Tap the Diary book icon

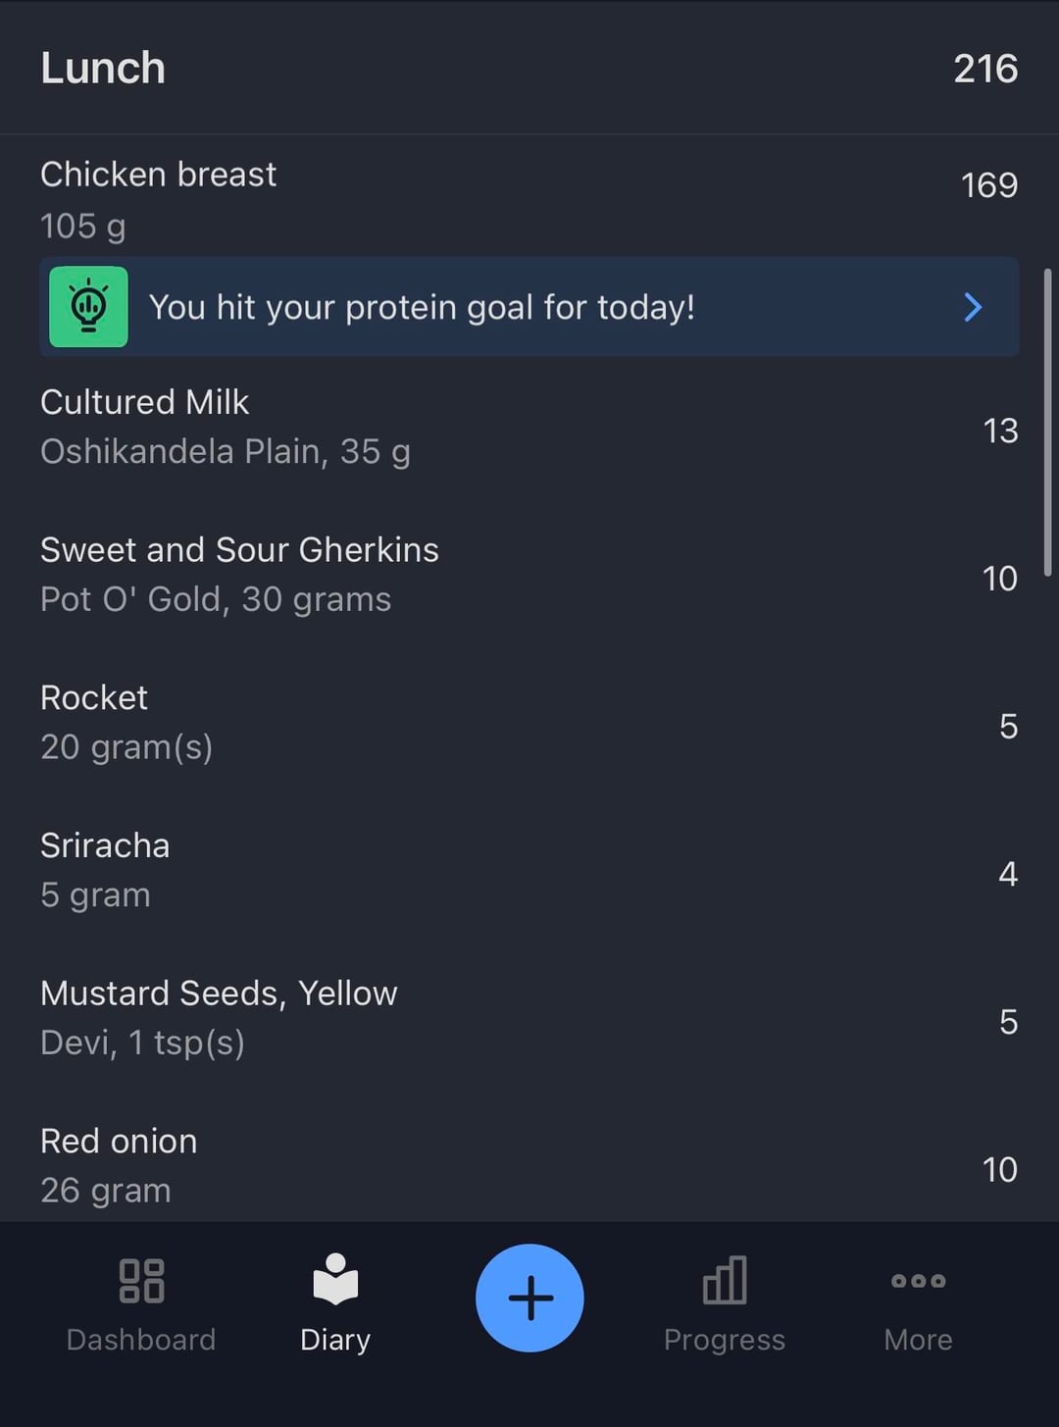coord(335,1279)
